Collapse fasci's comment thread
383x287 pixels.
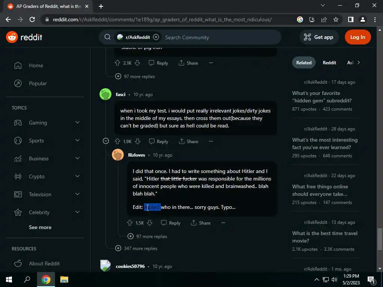[x=106, y=141]
